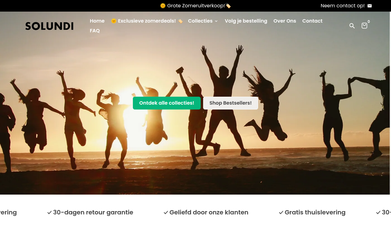Open the shopping cart icon
391x244 pixels.
[x=364, y=26]
